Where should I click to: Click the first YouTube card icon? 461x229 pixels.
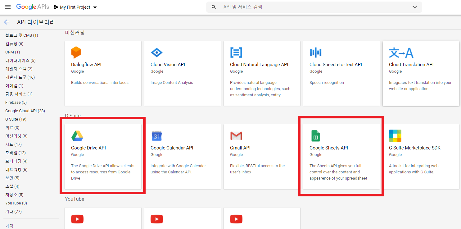click(x=77, y=219)
